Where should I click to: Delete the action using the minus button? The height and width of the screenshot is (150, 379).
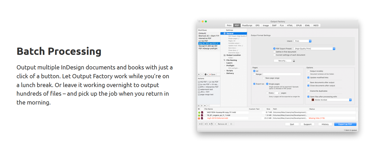coord(208,106)
